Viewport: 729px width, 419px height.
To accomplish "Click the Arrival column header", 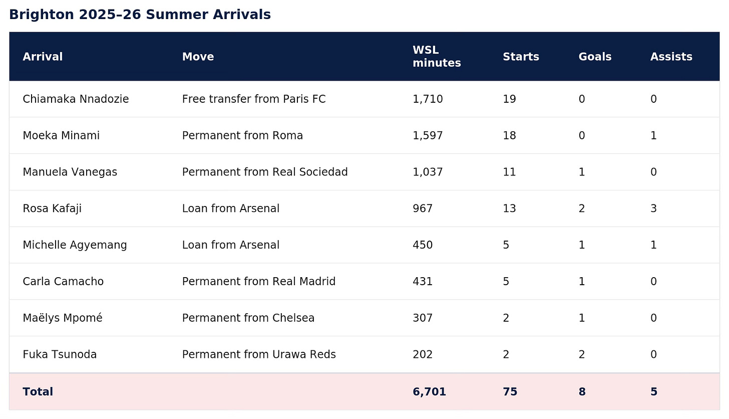I will [43, 57].
